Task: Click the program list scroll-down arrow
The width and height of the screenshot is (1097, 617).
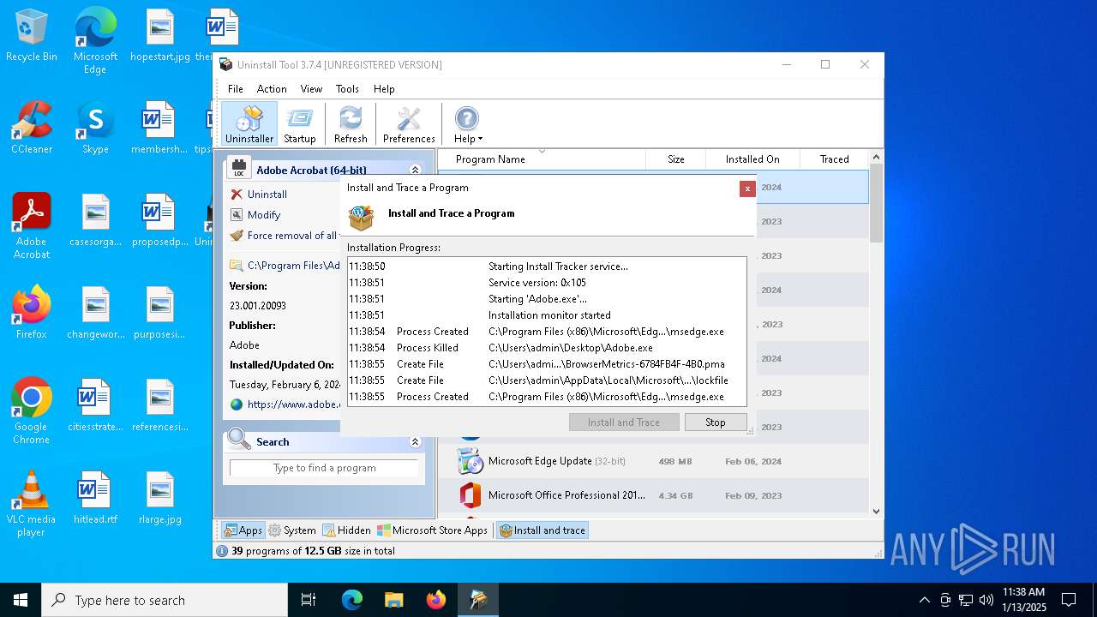Action: [x=876, y=512]
